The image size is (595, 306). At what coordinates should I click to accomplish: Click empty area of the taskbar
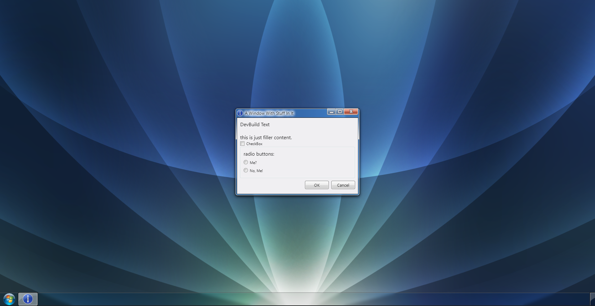point(310,299)
